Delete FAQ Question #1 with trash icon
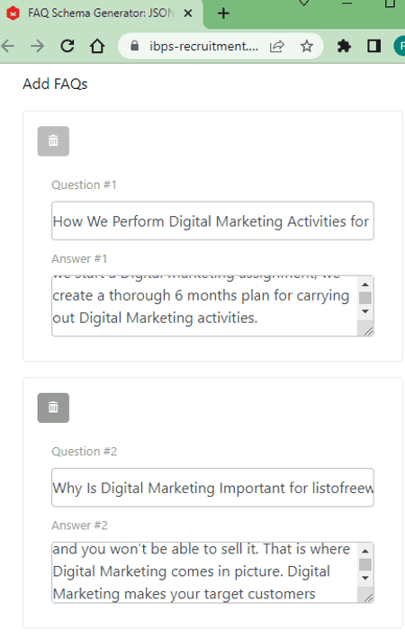This screenshot has height=638, width=405. click(x=53, y=141)
